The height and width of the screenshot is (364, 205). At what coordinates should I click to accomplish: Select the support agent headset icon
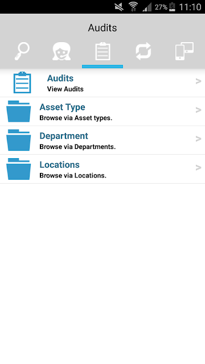(61, 51)
